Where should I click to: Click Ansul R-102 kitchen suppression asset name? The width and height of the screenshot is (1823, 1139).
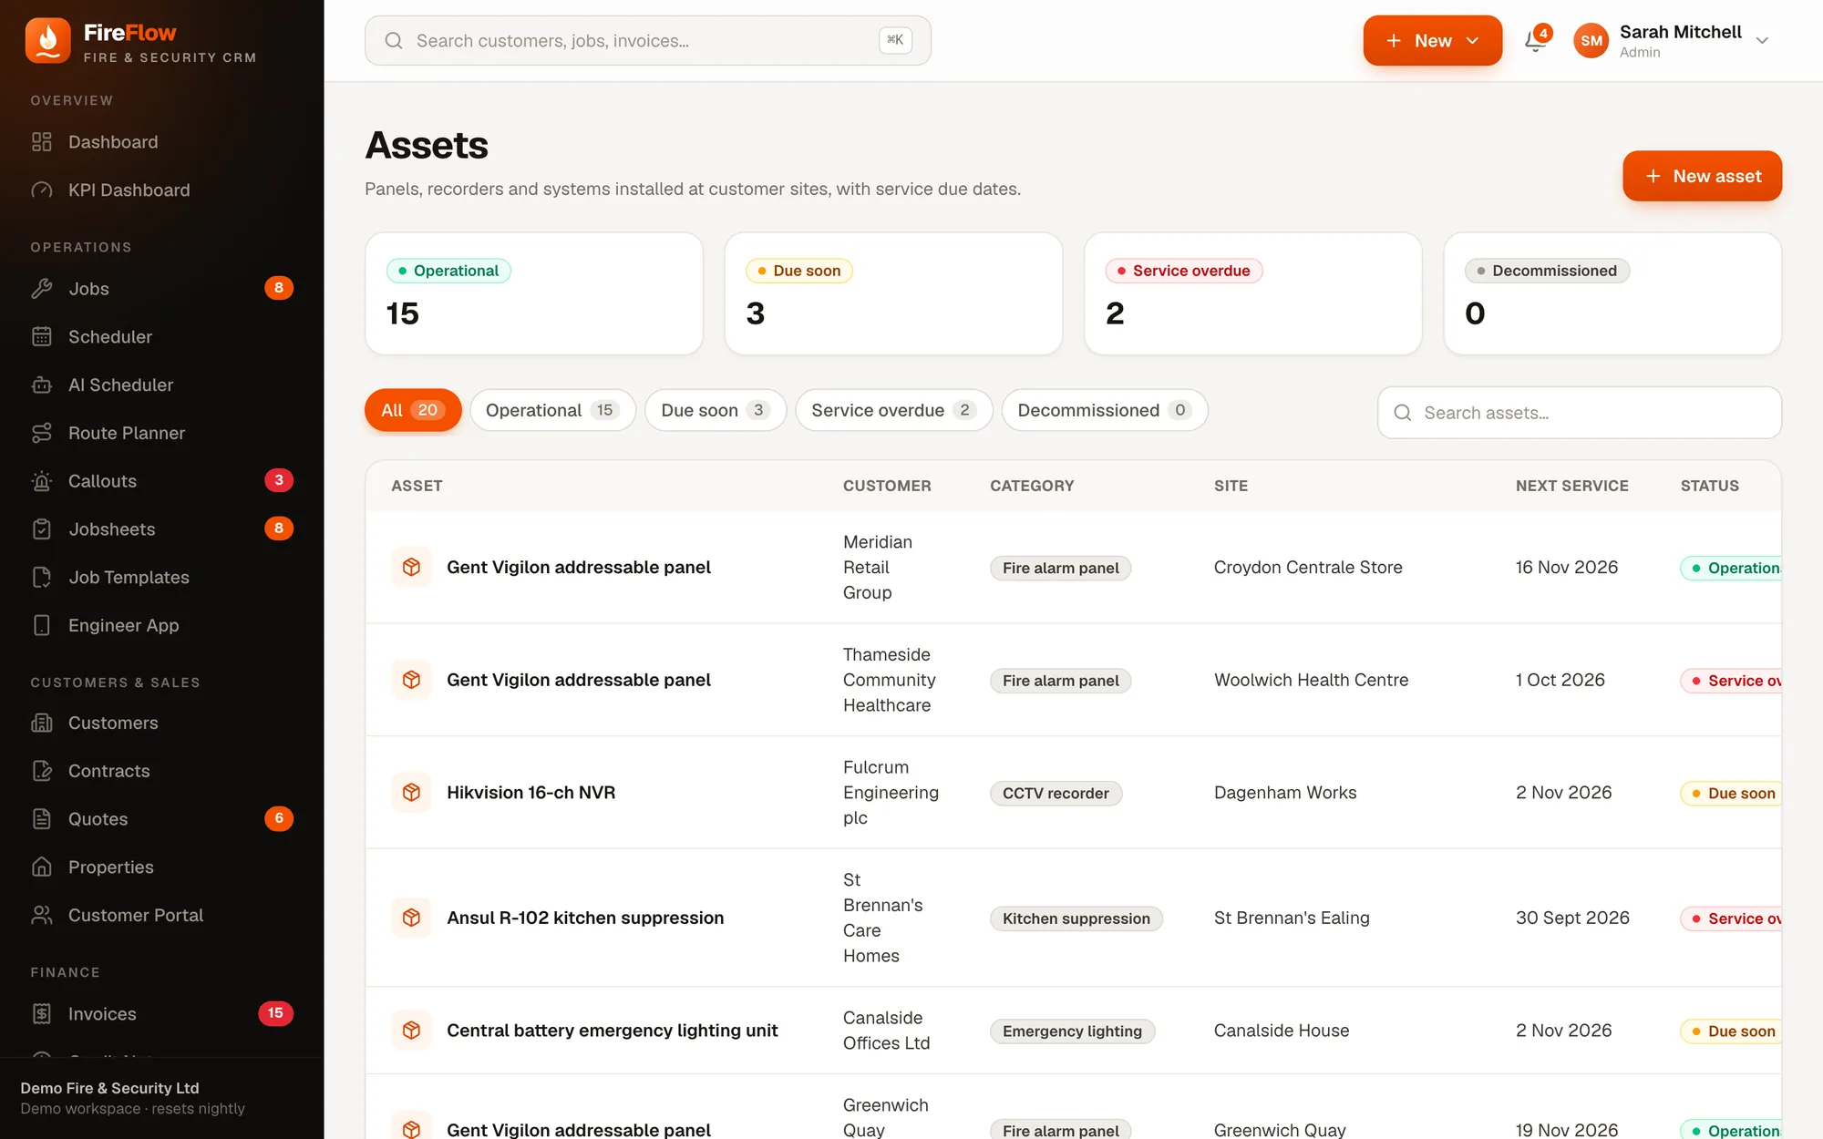click(x=585, y=918)
